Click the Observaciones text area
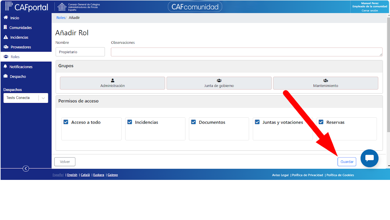Screen dimensions: 390x220 point(246,52)
